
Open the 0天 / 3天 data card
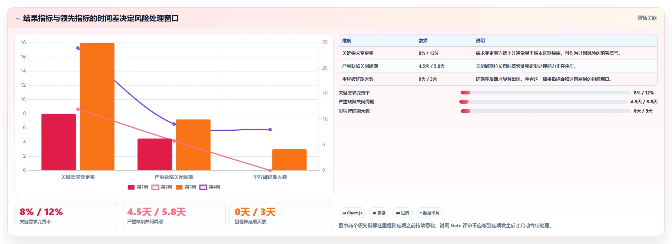coord(281,215)
